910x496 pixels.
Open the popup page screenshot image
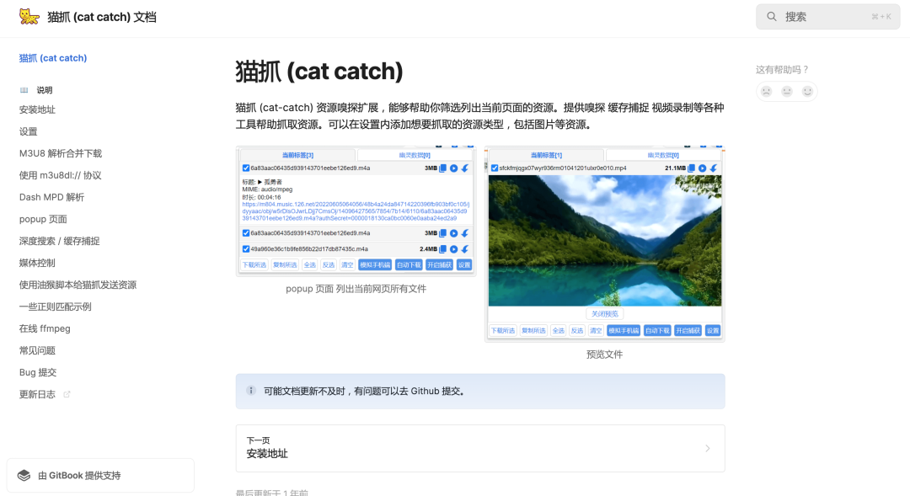point(356,211)
